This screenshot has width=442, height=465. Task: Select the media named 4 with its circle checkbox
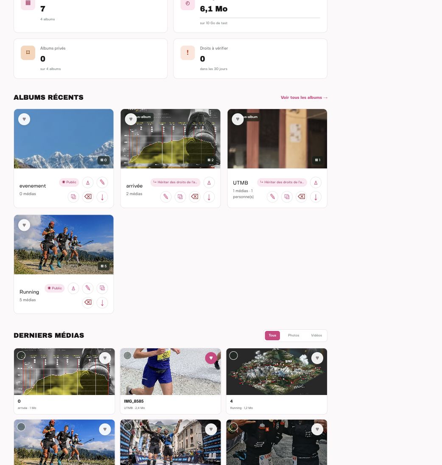pos(234,356)
